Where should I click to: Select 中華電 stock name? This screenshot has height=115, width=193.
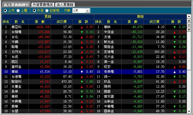click(109, 106)
